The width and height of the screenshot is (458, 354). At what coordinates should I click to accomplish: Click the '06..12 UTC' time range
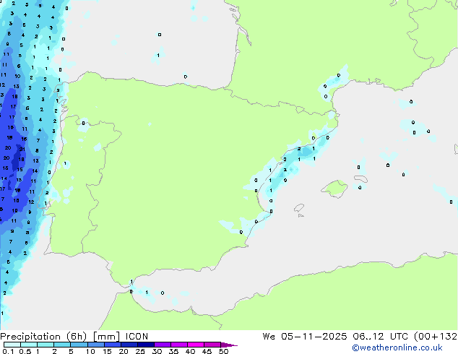coord(380,337)
